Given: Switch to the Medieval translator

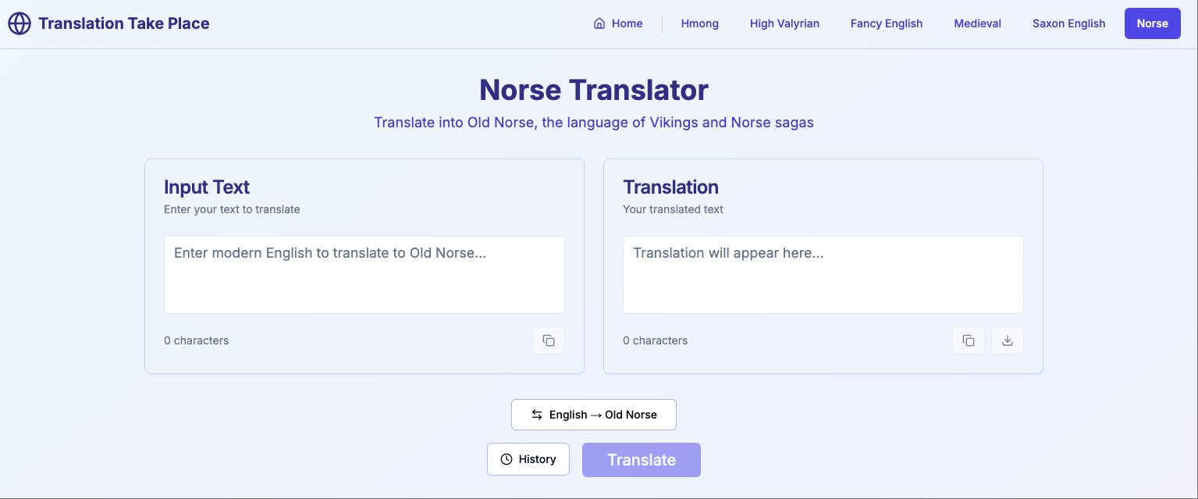Looking at the screenshot, I should (x=976, y=23).
